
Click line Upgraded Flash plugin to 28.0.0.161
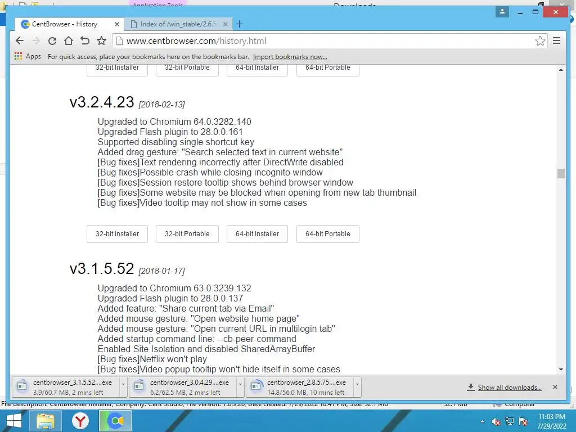(170, 132)
